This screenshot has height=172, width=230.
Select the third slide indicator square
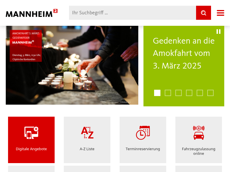(179, 93)
